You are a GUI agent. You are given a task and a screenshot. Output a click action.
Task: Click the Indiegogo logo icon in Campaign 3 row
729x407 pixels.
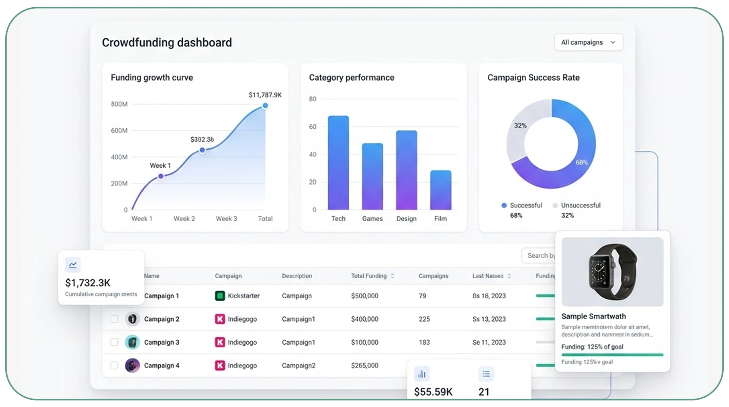click(220, 342)
